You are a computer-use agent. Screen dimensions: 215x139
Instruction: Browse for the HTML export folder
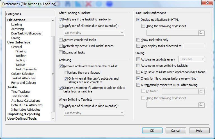point(202,91)
